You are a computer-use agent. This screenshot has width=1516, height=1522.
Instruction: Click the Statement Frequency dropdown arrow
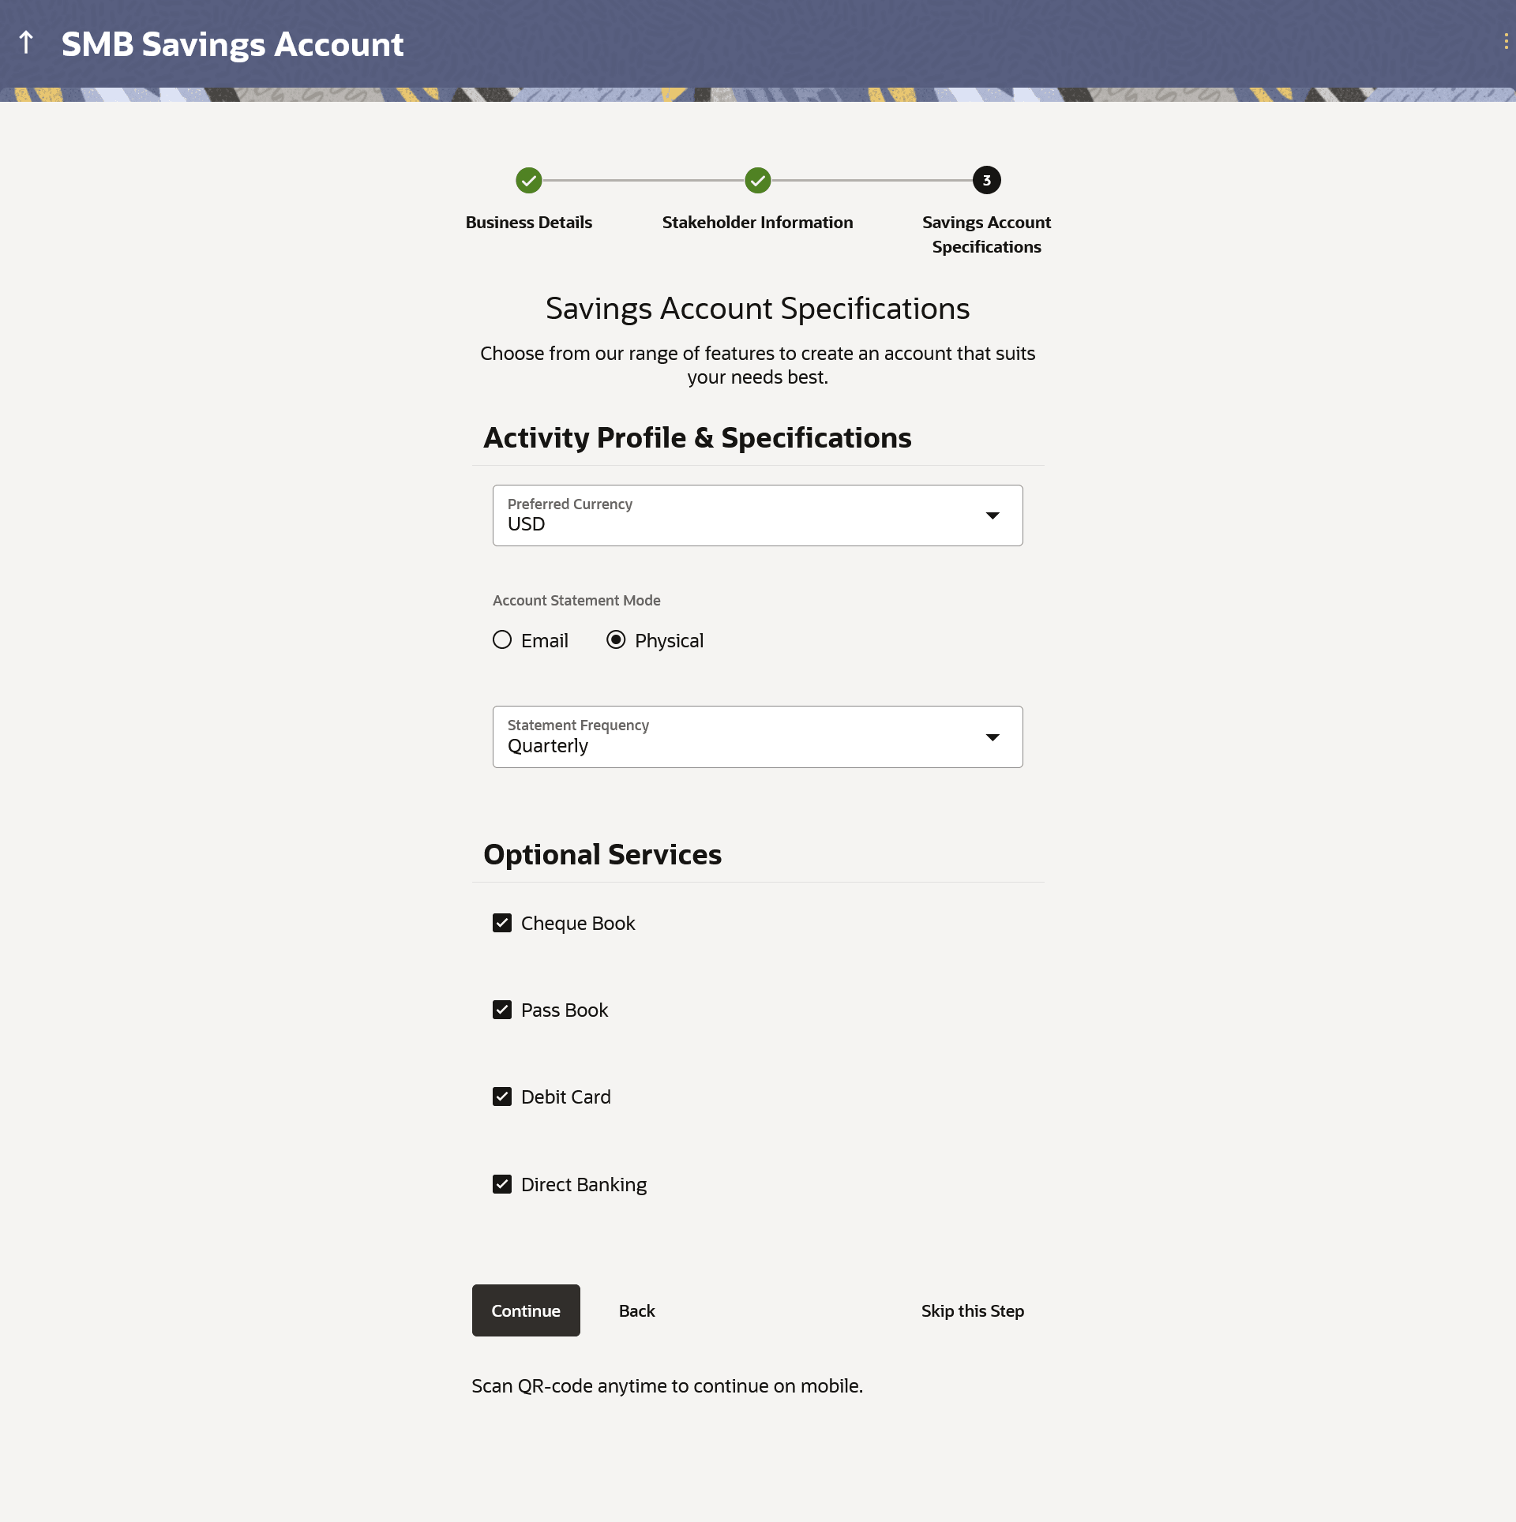click(x=993, y=737)
